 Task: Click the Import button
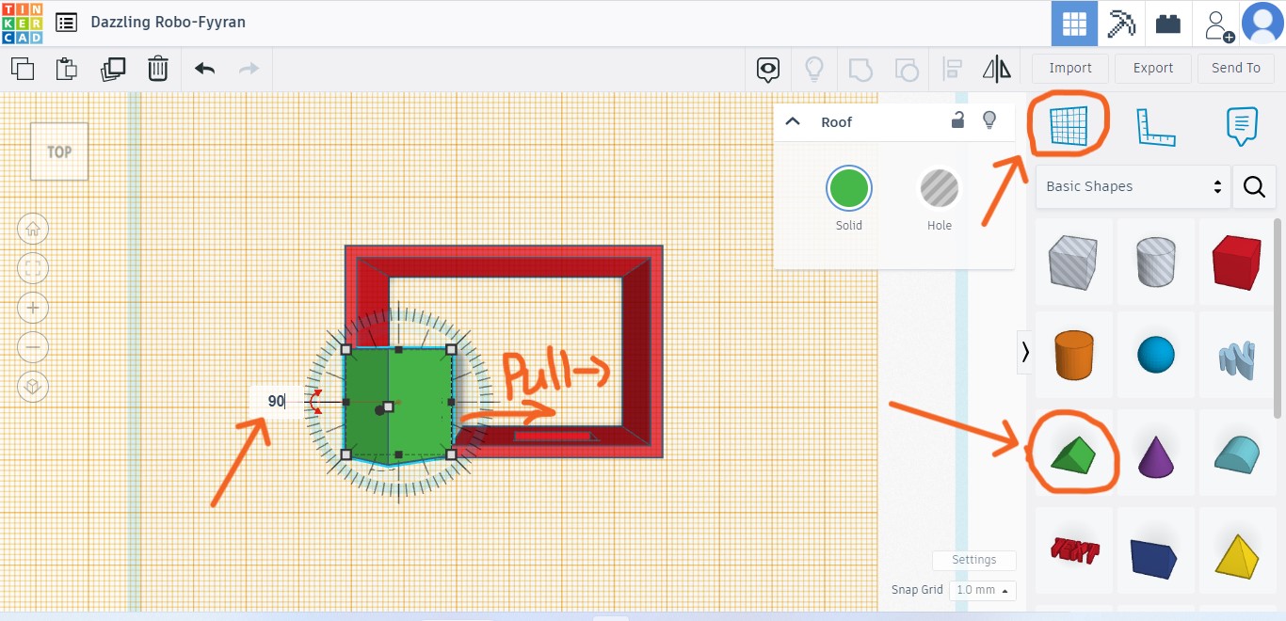pyautogui.click(x=1070, y=68)
